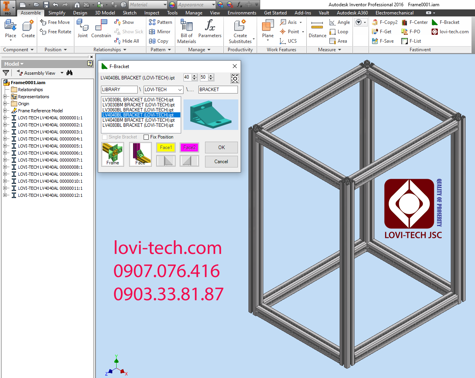
Task: Click the Copy tool in Pattern panel
Action: click(x=158, y=41)
